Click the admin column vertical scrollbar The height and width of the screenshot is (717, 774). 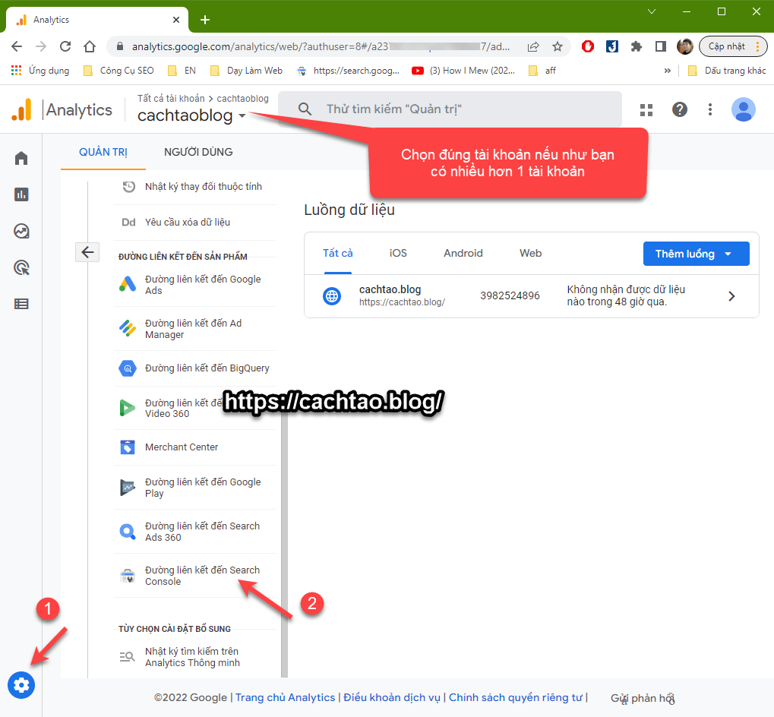(284, 543)
